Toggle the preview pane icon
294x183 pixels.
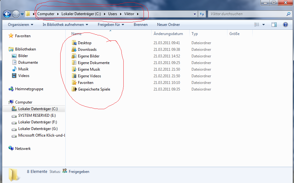click(x=274, y=25)
